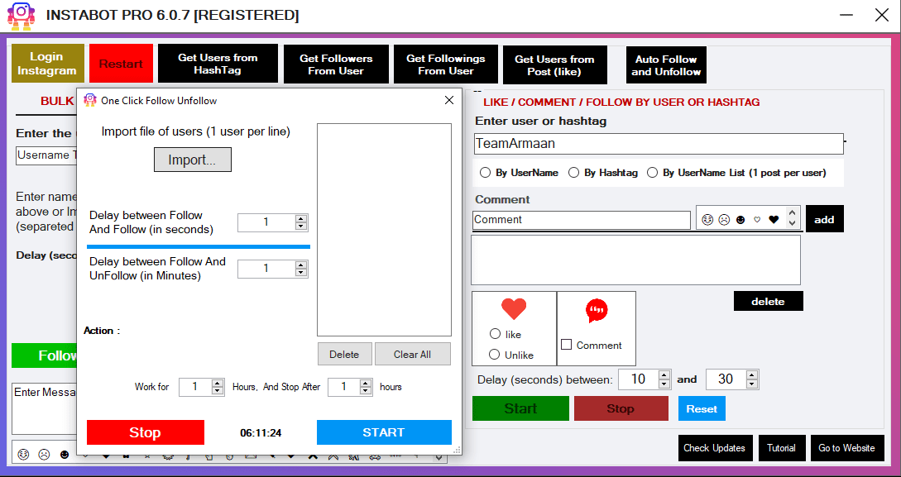
Task: Insert the white outlined heart emoji for comment
Action: point(757,219)
